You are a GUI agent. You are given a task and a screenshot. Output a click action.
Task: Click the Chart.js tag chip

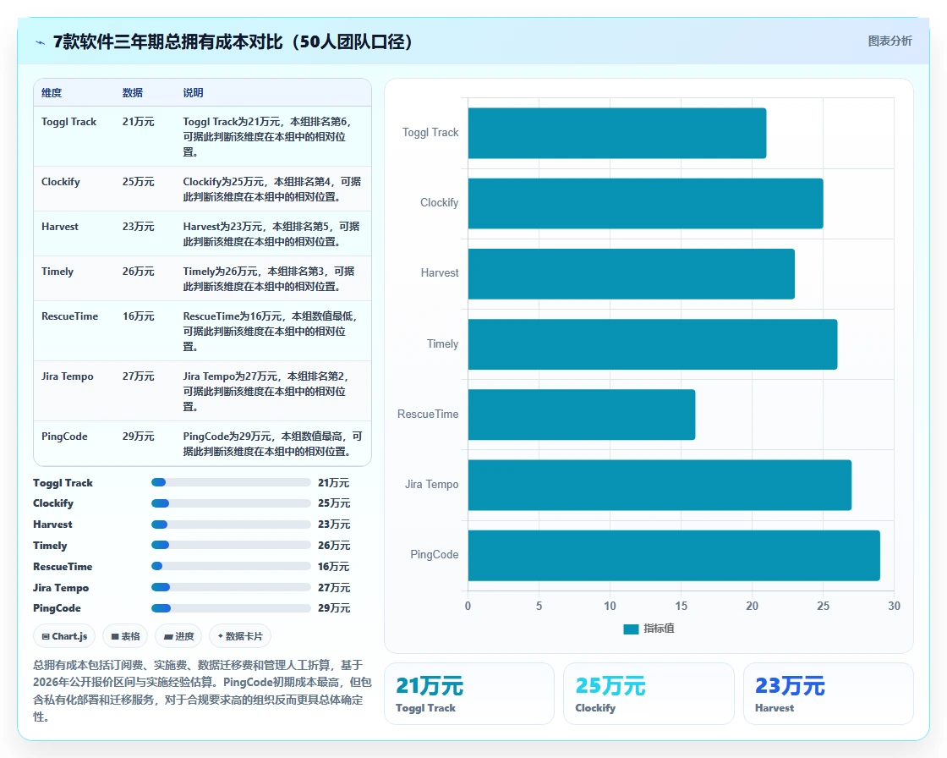point(64,636)
